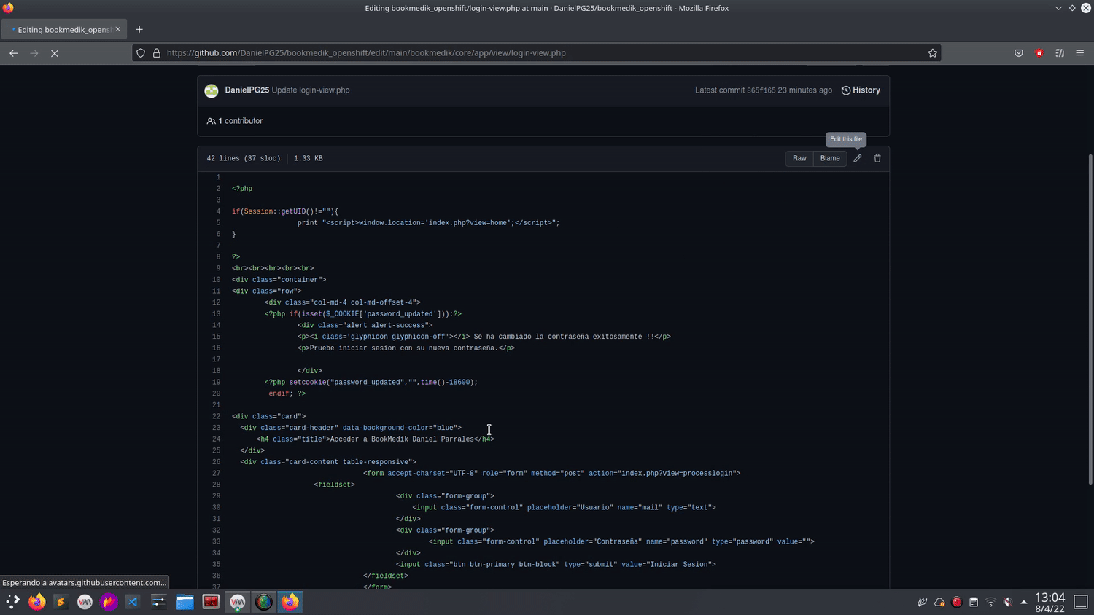Open the purple Firefox Nightly taskbar icon
1094x615 pixels.
click(109, 602)
